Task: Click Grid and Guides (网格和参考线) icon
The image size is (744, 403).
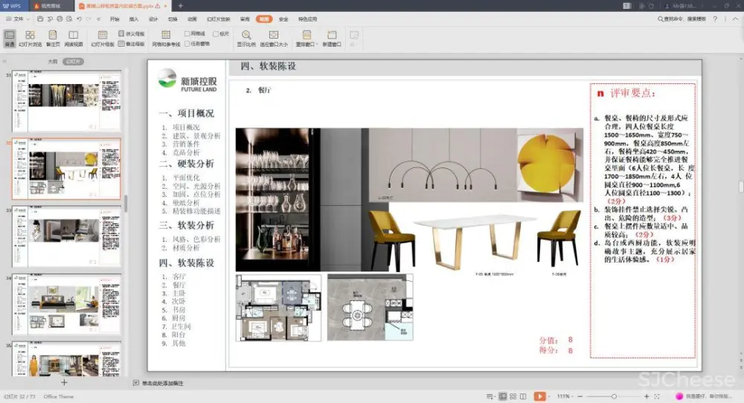Action: pos(166,38)
